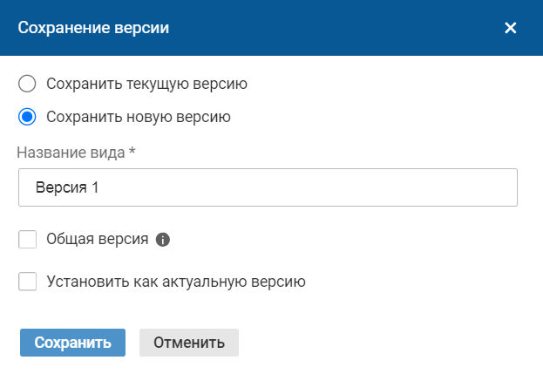This screenshot has height=374, width=543.
Task: Click the Сохранение версии dialog title
Action: [93, 28]
